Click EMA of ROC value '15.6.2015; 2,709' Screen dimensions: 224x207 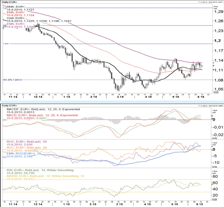[20, 156]
